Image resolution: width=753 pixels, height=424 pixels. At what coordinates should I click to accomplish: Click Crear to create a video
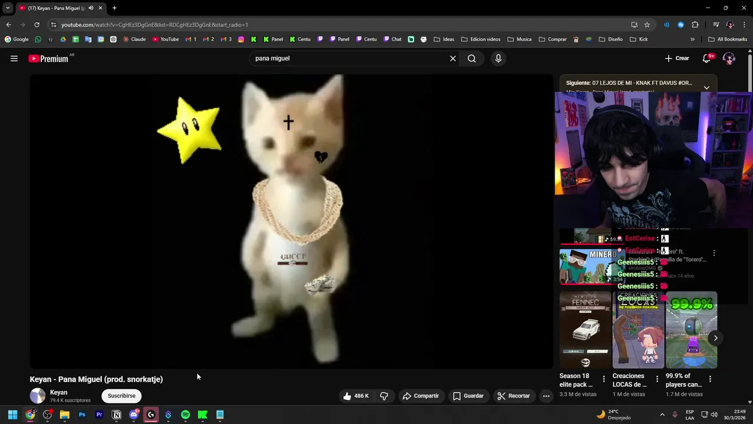tap(677, 58)
